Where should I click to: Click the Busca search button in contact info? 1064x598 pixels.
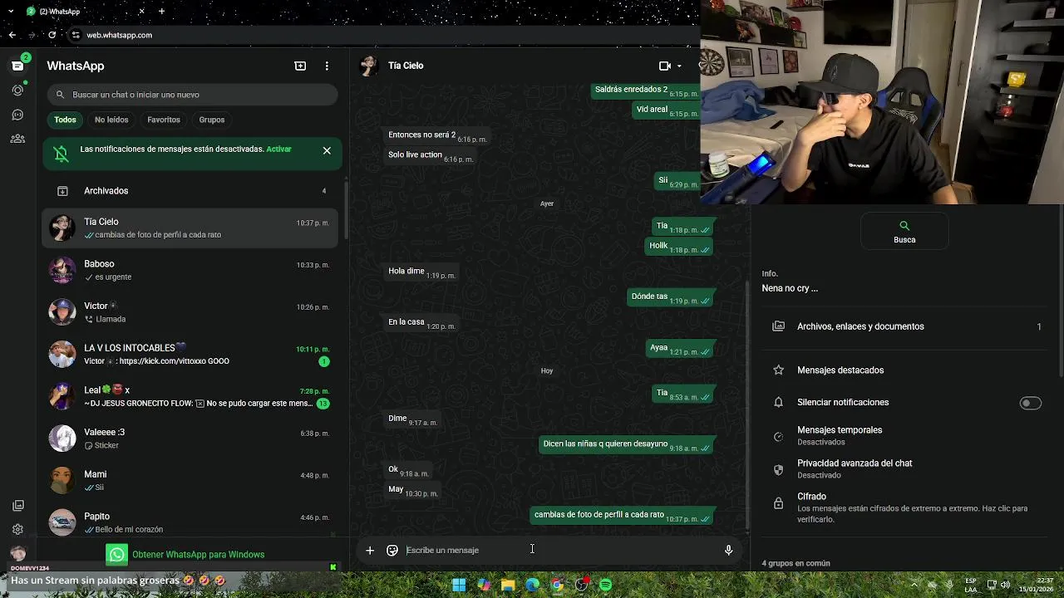coord(904,232)
